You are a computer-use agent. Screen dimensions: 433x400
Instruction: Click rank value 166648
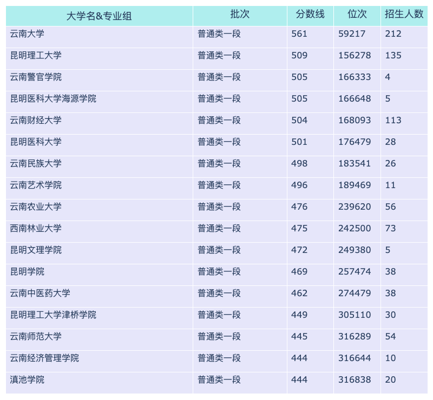[355, 99]
